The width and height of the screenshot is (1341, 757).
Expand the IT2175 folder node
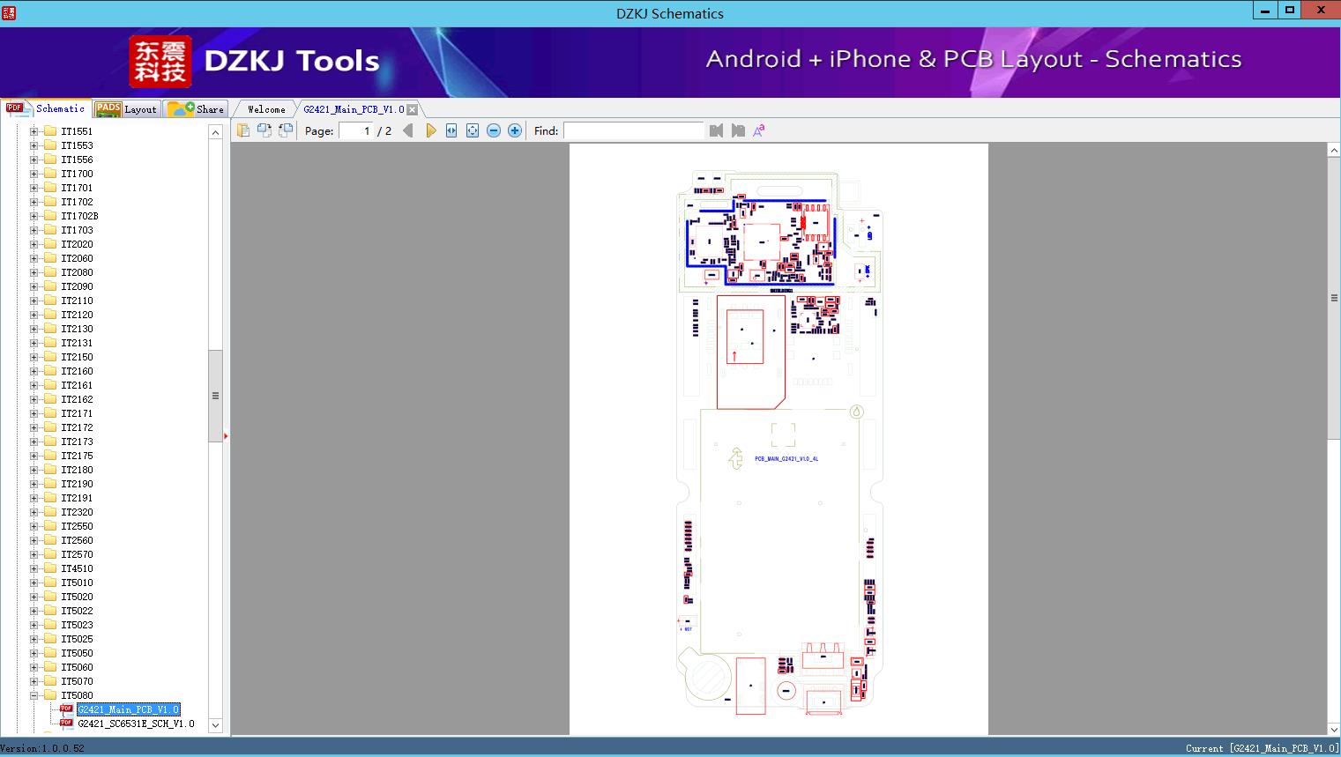[x=34, y=456]
